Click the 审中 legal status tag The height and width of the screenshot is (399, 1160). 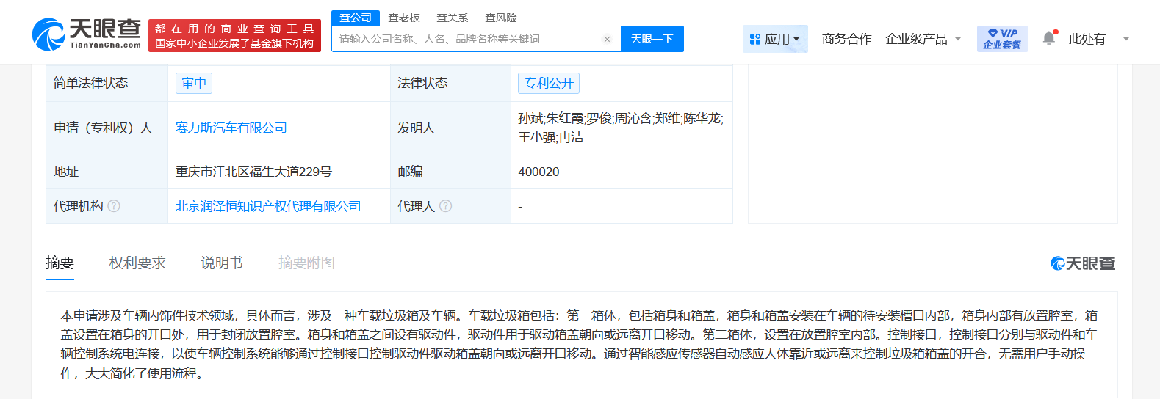point(194,83)
